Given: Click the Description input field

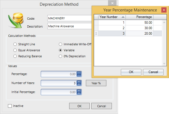Looking at the screenshot, I should tap(69, 26).
